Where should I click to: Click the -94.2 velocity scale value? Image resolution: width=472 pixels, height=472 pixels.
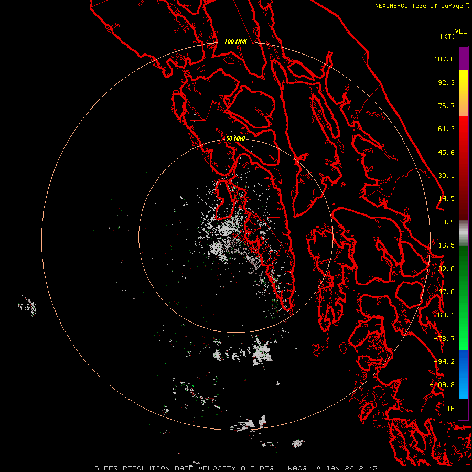(x=444, y=362)
